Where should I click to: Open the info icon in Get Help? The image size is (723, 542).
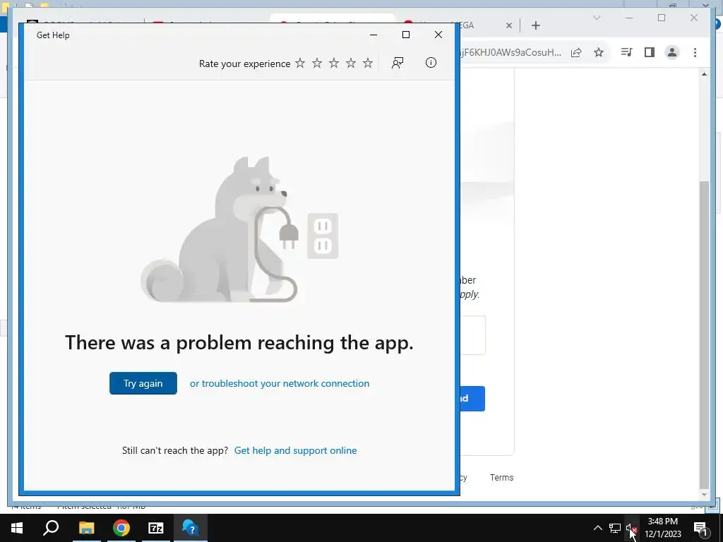[431, 63]
